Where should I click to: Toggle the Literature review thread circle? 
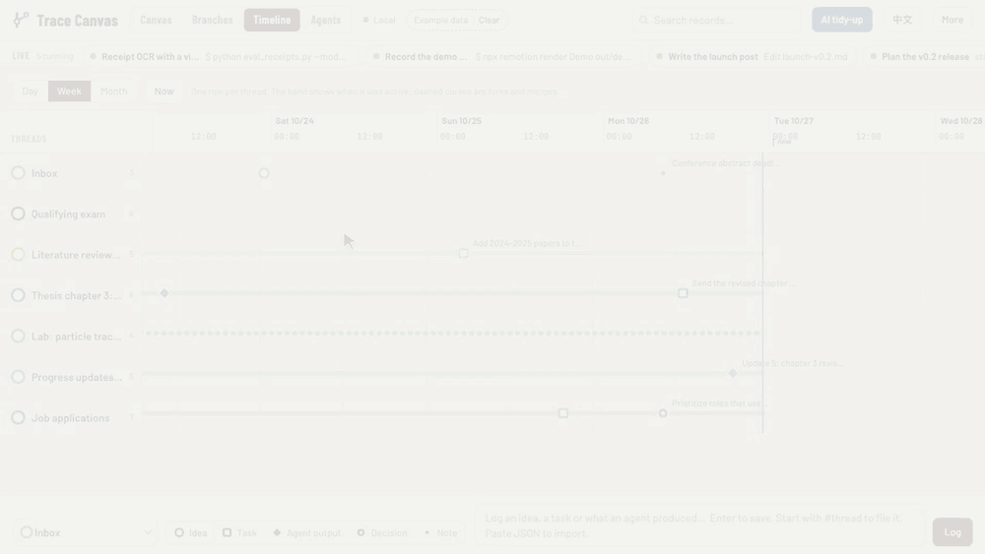pos(18,254)
